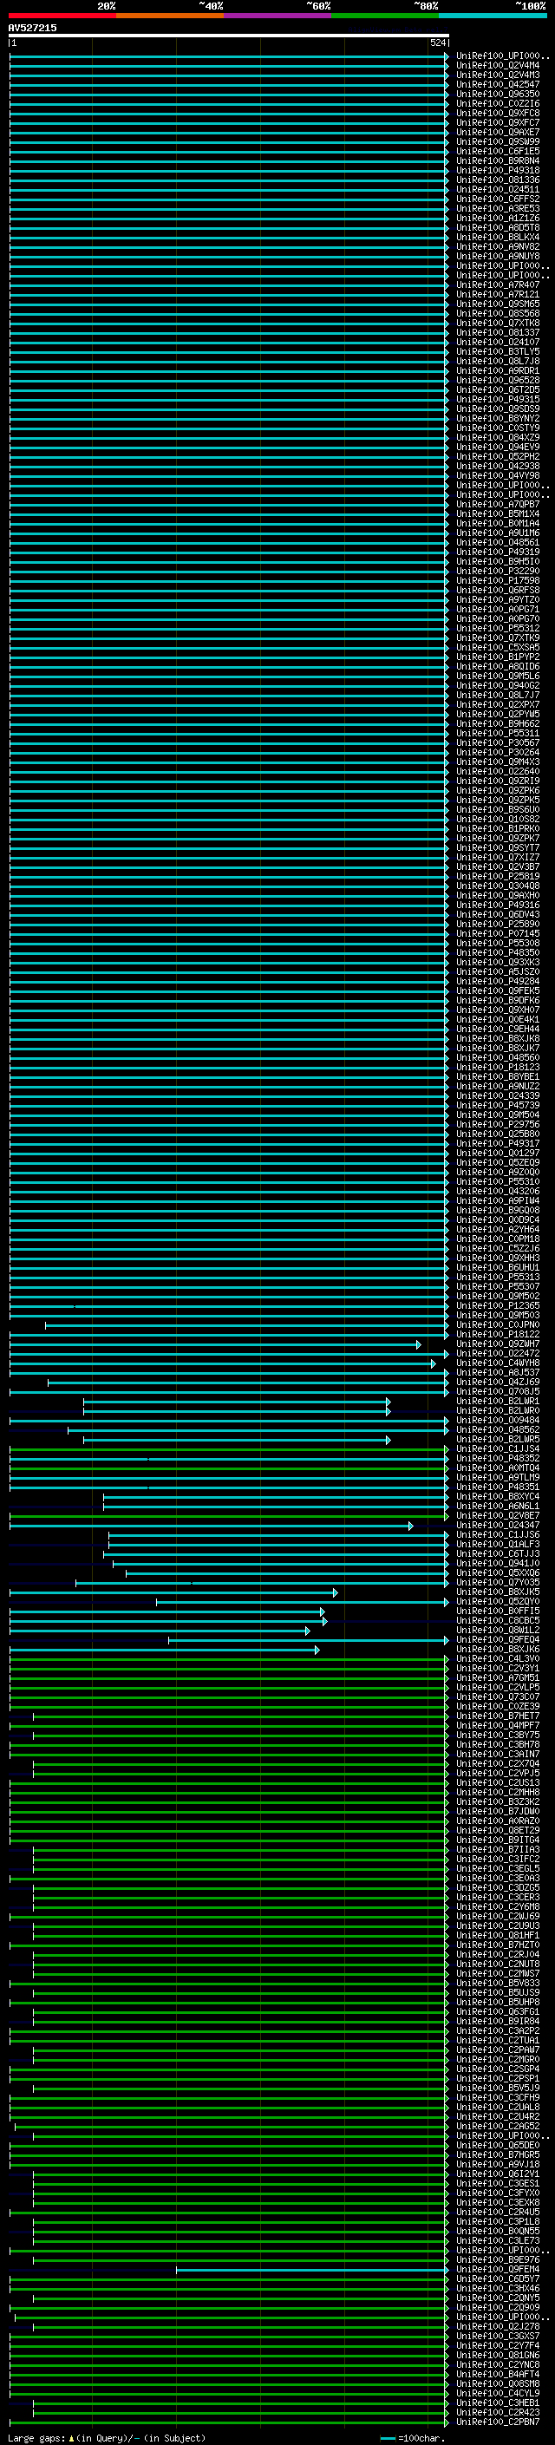Select hit label UniRef100_A7GM51
This screenshot has width=555, height=2445.
tap(498, 1677)
